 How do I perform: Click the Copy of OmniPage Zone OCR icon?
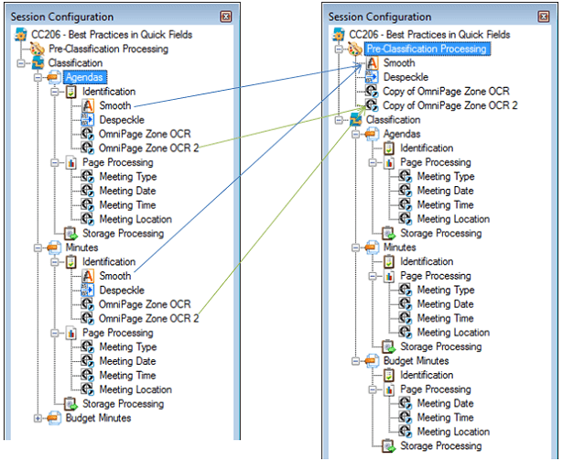(372, 91)
